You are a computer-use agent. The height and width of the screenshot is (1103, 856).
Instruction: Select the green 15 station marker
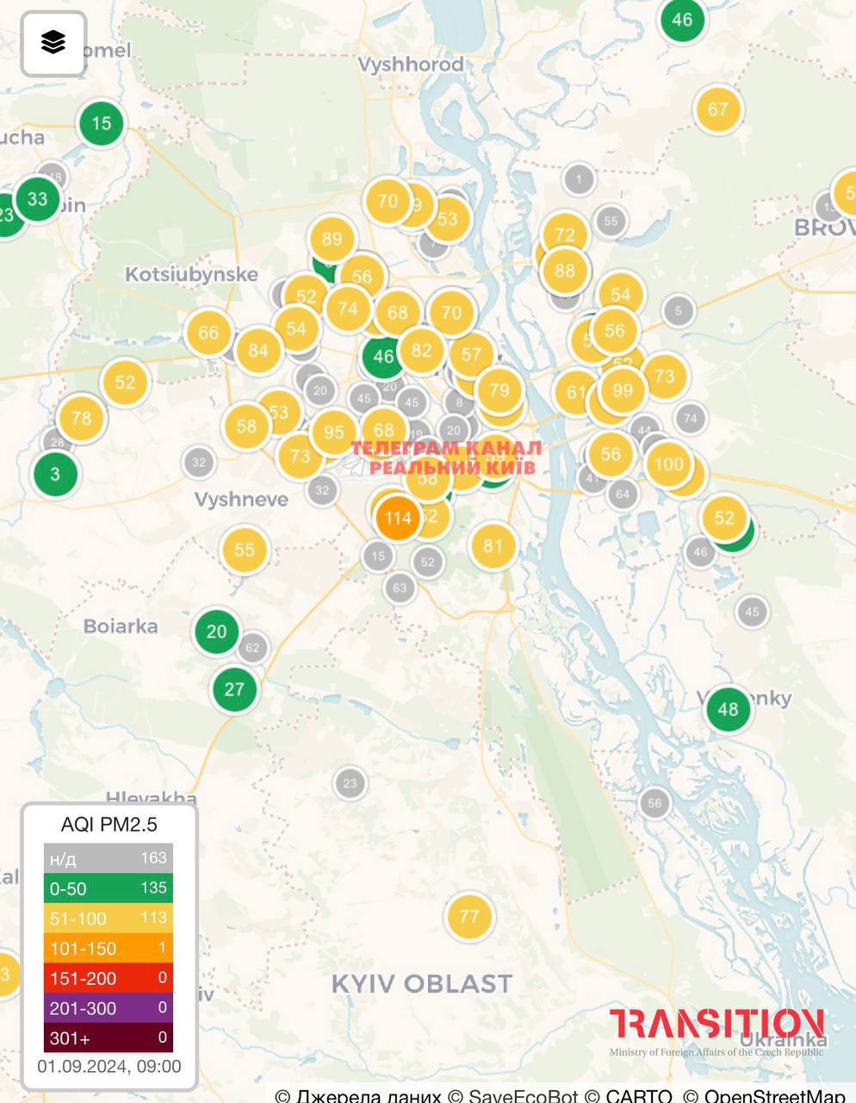102,123
